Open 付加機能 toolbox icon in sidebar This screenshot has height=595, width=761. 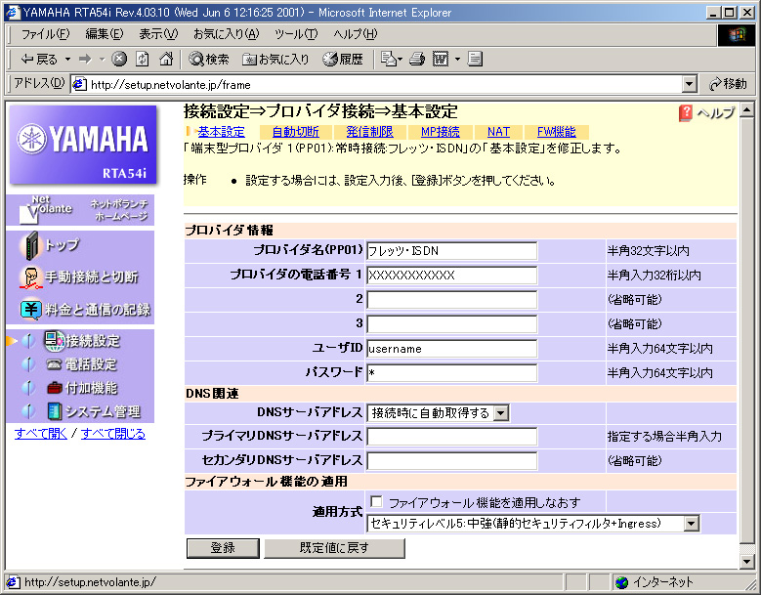click(54, 388)
